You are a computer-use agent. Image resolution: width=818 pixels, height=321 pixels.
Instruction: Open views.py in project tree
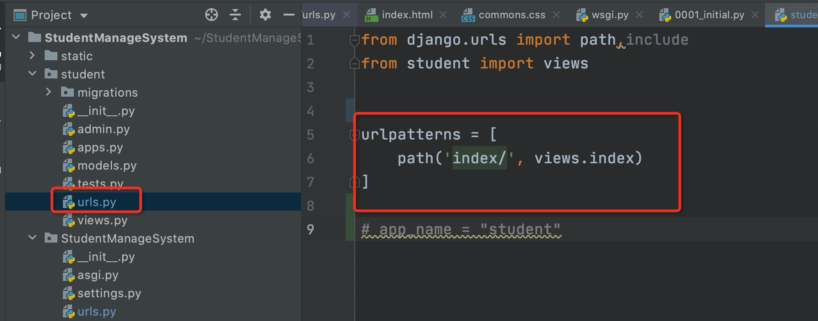(102, 220)
